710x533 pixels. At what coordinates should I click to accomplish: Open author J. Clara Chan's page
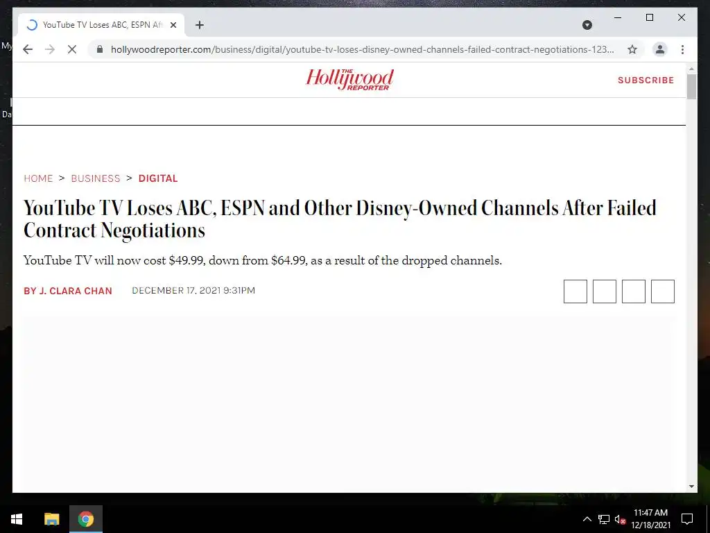point(68,291)
